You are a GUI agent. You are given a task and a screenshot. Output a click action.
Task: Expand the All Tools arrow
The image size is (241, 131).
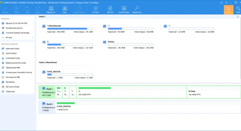pyautogui.click(x=32, y=38)
